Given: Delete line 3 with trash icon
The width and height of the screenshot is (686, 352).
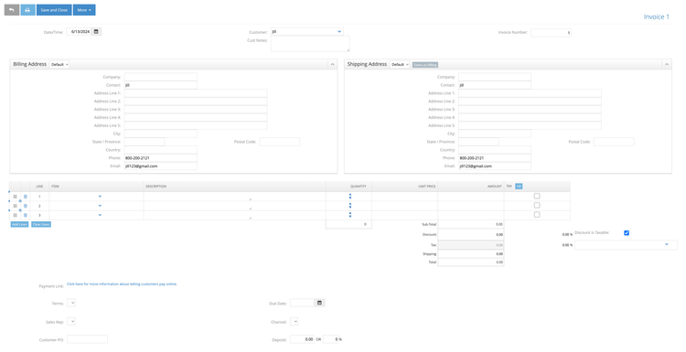Looking at the screenshot, I should [x=26, y=215].
